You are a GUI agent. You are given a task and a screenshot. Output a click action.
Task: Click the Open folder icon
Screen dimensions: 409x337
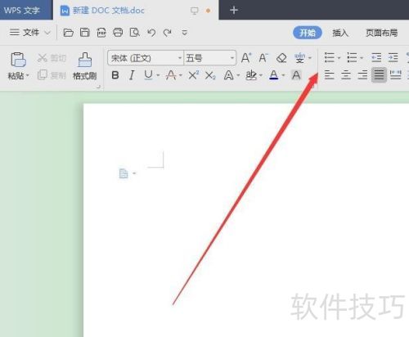tap(68, 33)
